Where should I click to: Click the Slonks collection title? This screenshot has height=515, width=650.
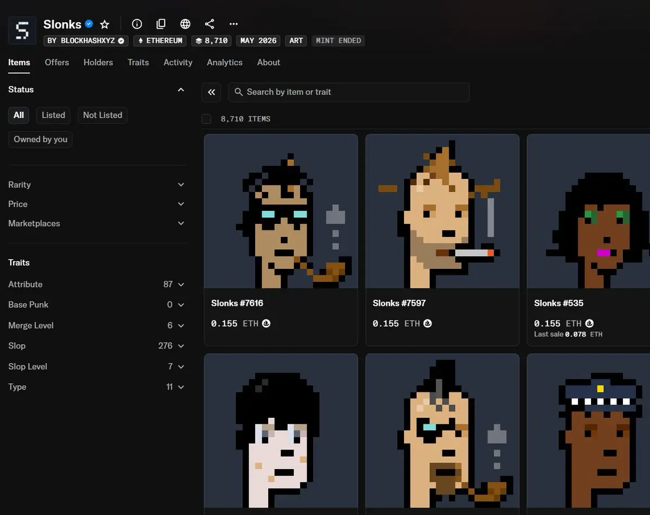tap(62, 24)
